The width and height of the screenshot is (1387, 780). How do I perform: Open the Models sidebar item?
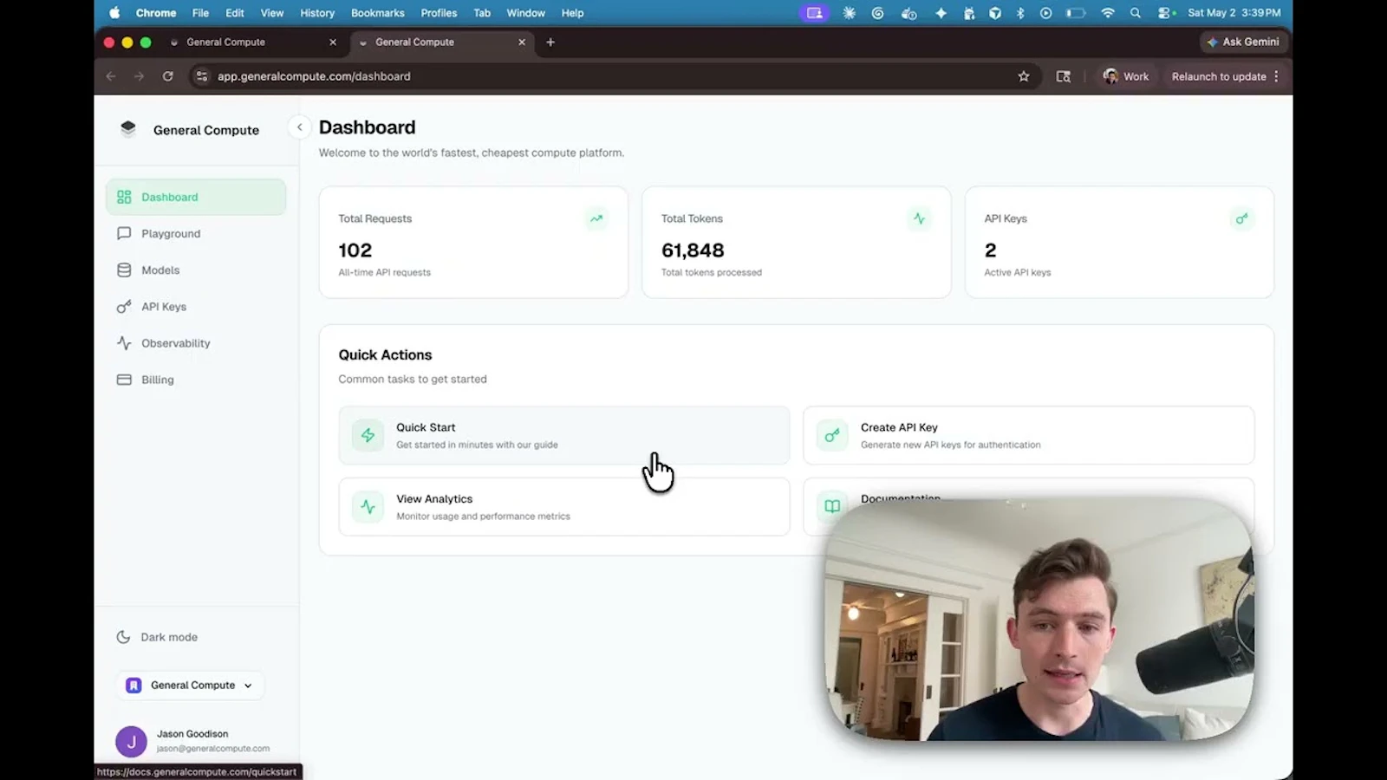[196, 270]
